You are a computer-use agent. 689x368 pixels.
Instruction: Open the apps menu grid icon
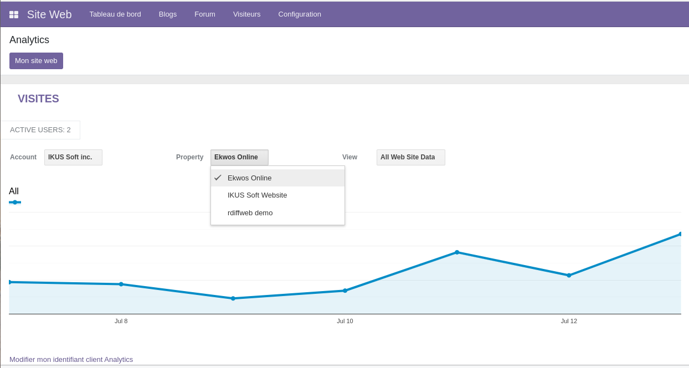tap(13, 14)
